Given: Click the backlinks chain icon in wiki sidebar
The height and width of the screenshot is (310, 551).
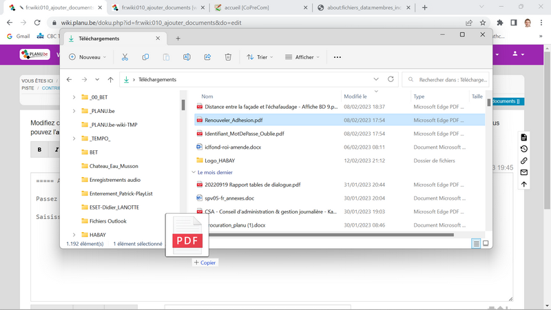Looking at the screenshot, I should pos(523,161).
